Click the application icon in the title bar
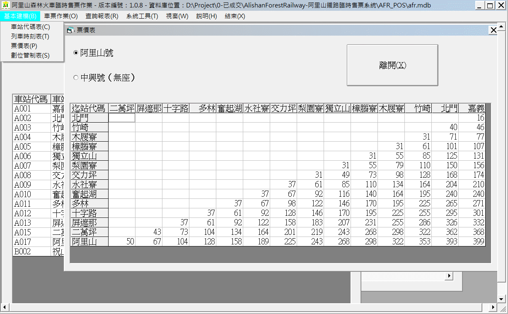The image size is (508, 314). (6, 5)
